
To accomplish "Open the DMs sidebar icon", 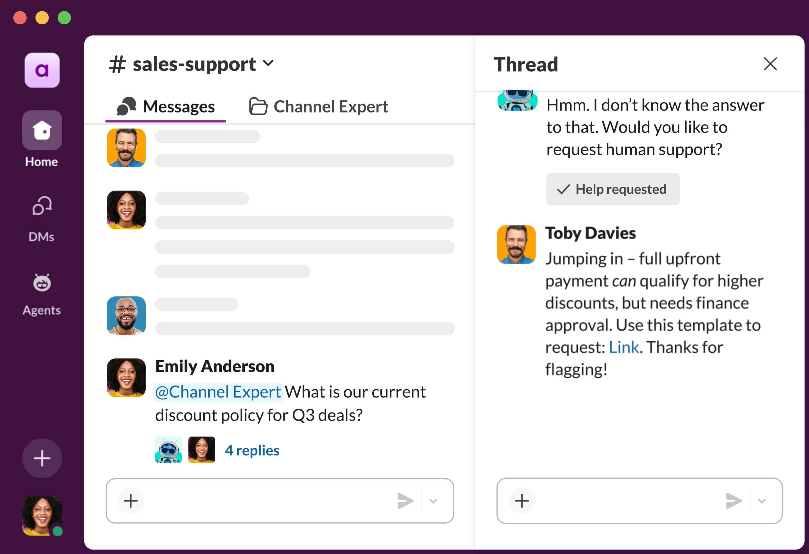I will 42,207.
